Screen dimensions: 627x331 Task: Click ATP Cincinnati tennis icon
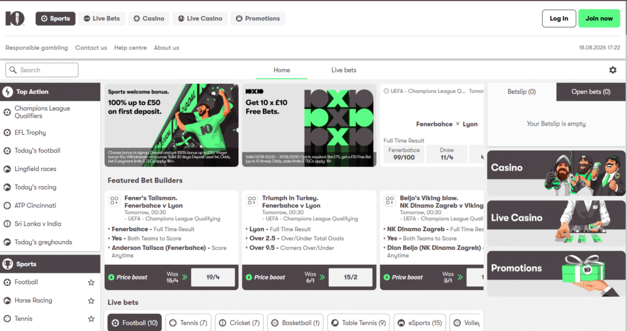(x=7, y=206)
